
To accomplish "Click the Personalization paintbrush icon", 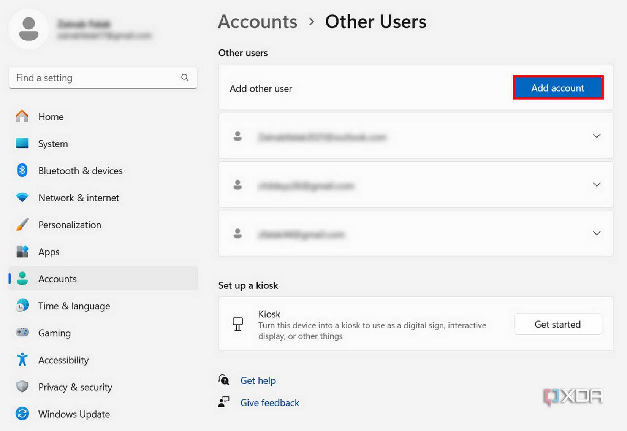I will tap(22, 225).
